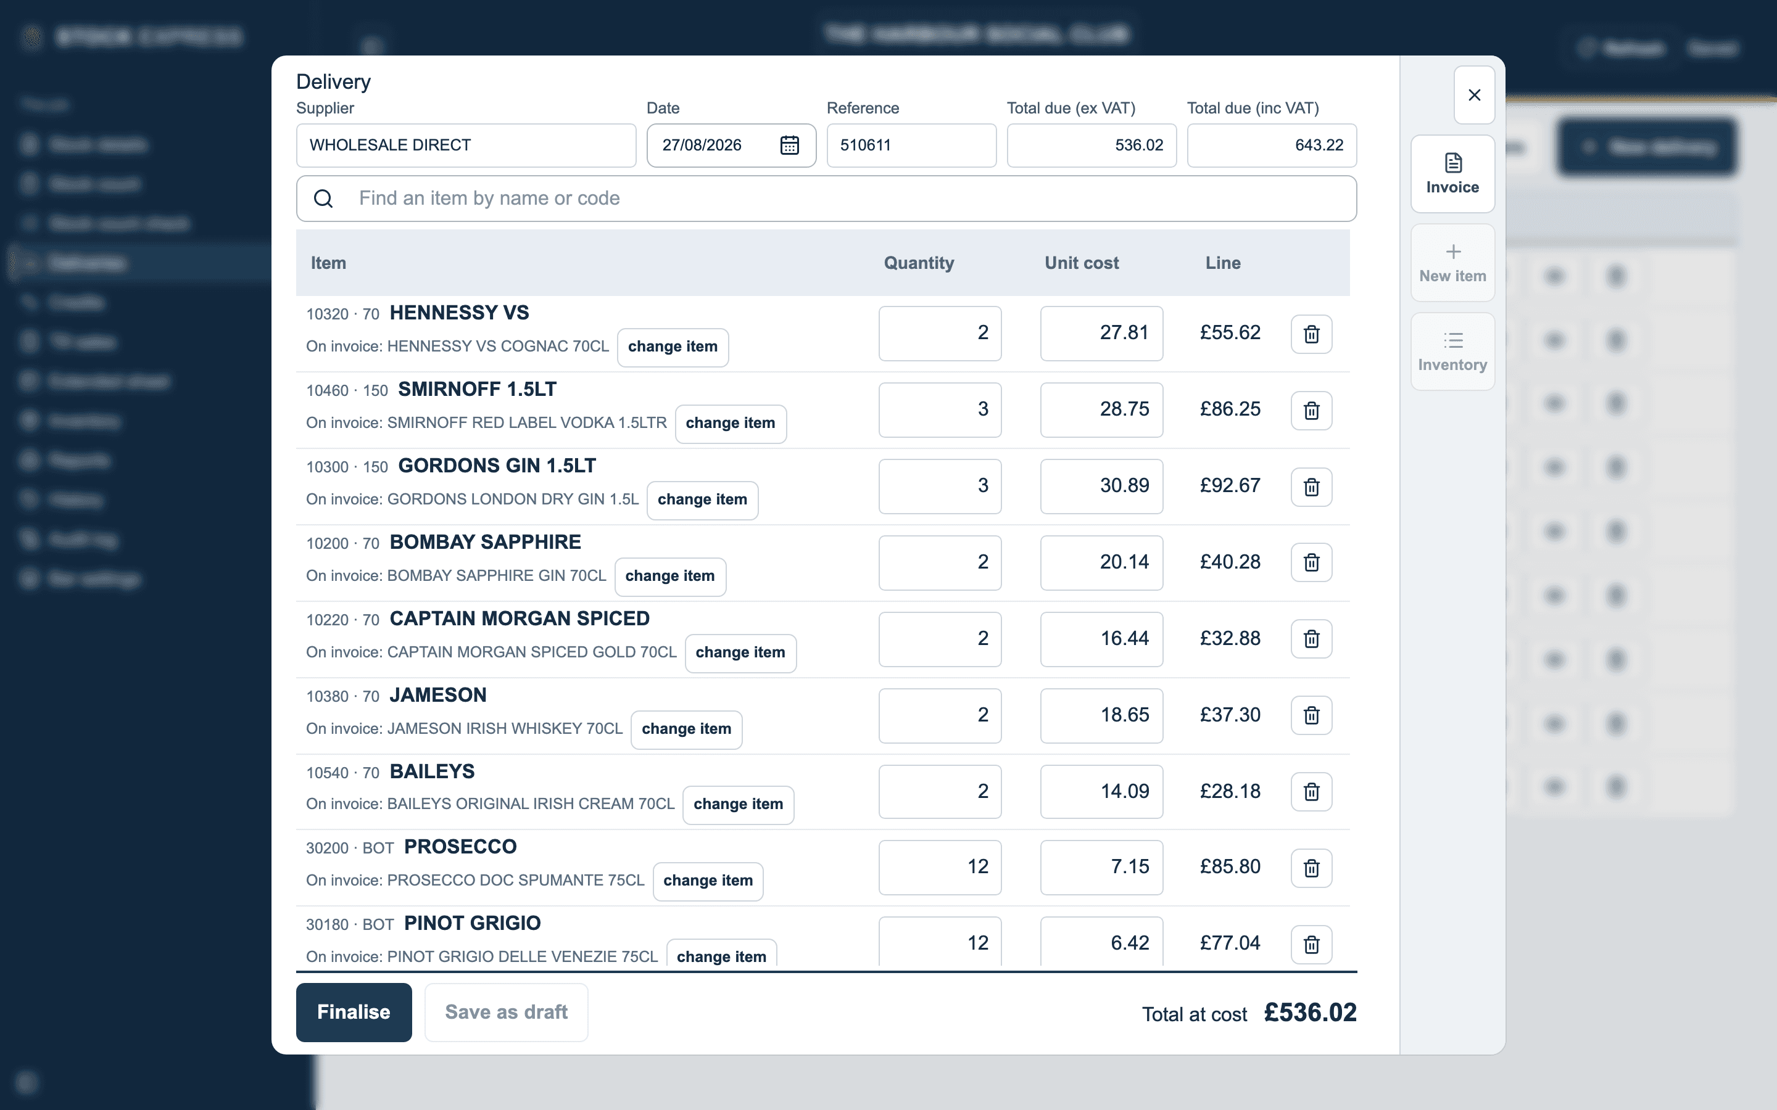This screenshot has width=1777, height=1110.
Task: Edit the Reference field 510611
Action: 911,146
